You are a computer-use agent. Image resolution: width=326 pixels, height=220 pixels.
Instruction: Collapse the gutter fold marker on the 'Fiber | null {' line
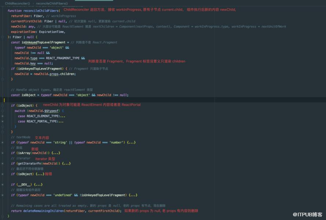point(3,37)
